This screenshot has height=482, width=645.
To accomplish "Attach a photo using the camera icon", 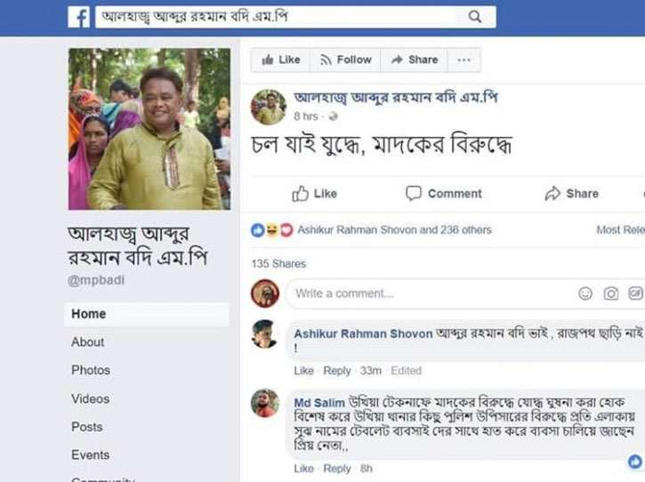I will coord(611,293).
